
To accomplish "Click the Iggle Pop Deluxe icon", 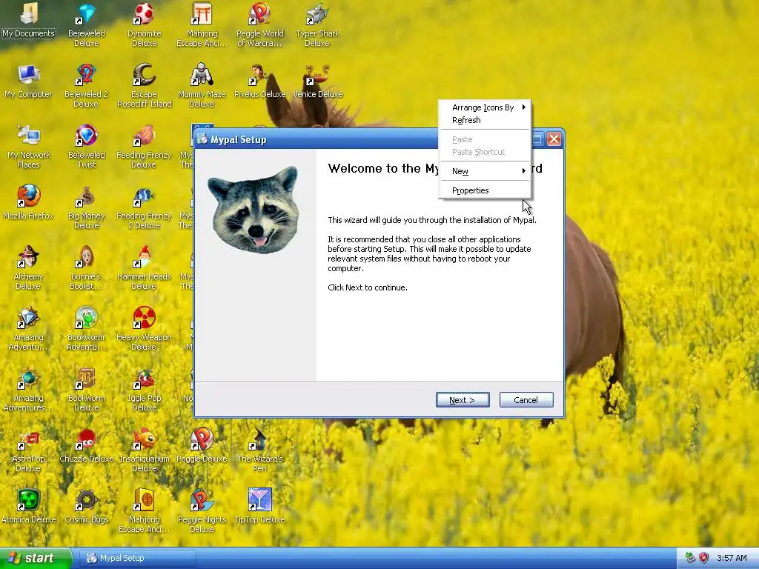I will pyautogui.click(x=145, y=390).
